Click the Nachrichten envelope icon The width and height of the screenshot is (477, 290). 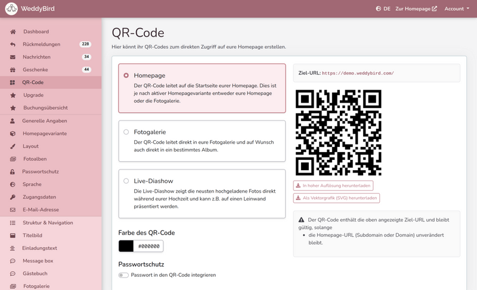[13, 57]
